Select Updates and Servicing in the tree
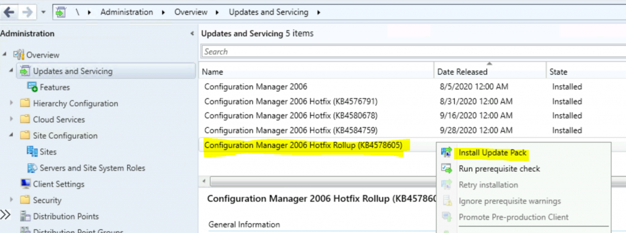This screenshot has width=626, height=233. (x=73, y=71)
